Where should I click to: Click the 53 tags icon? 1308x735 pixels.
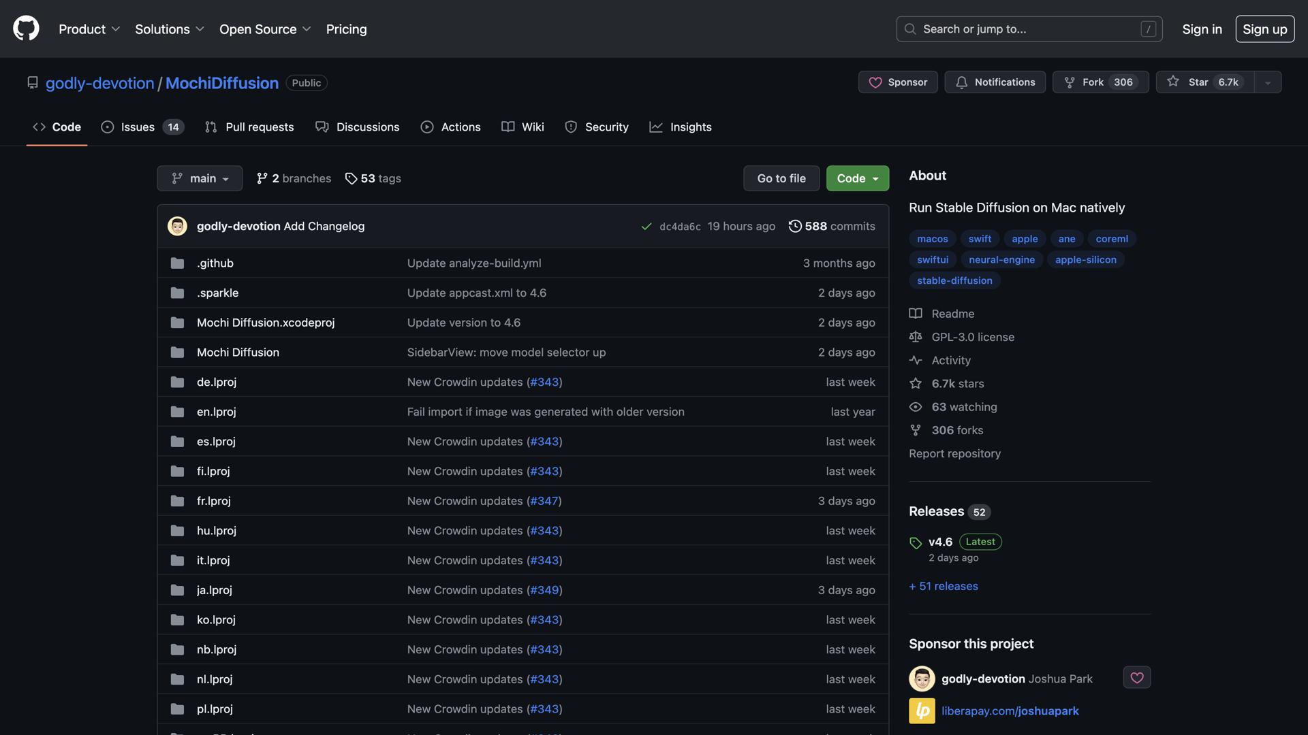[351, 178]
